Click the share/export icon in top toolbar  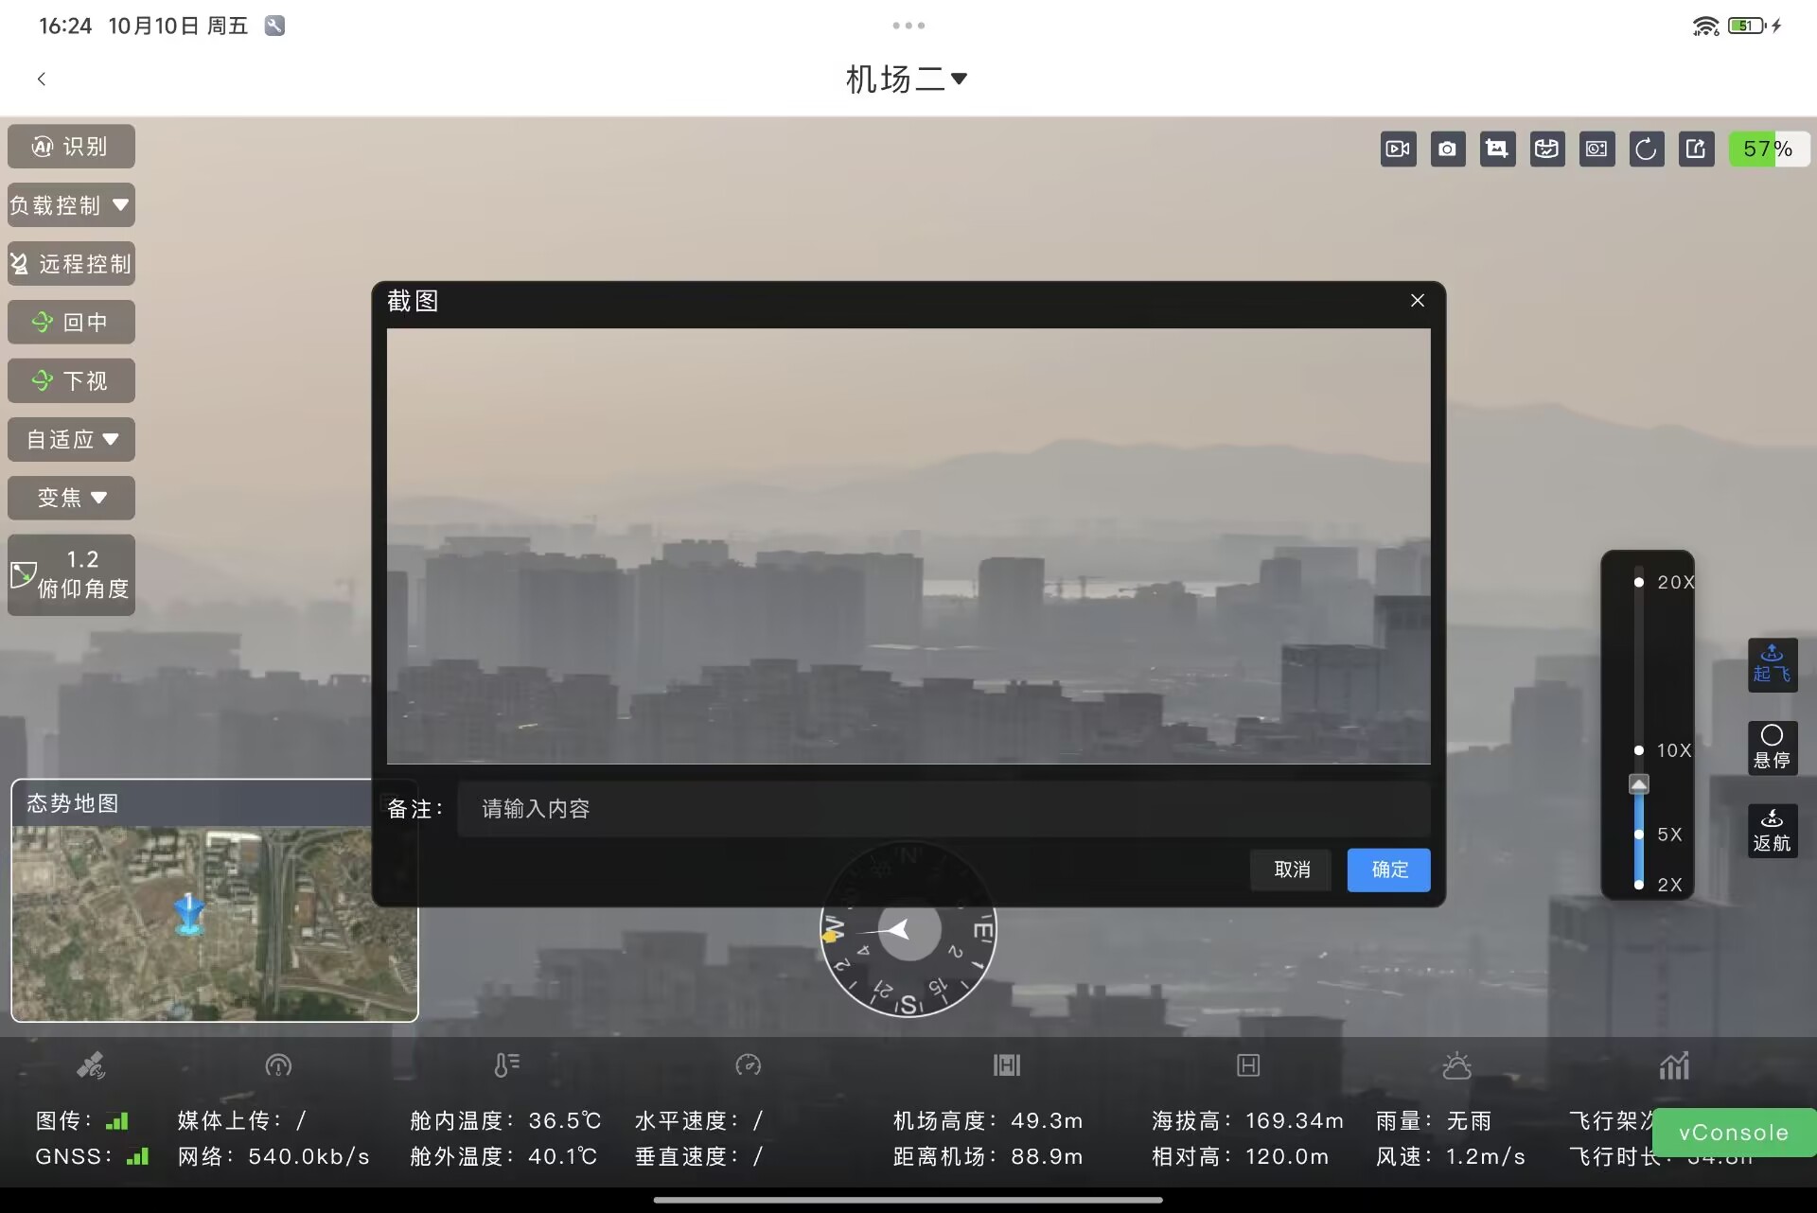(1696, 149)
